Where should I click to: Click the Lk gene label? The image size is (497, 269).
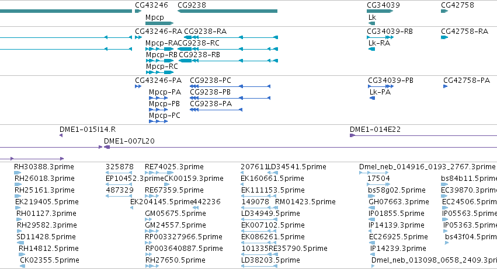(372, 17)
